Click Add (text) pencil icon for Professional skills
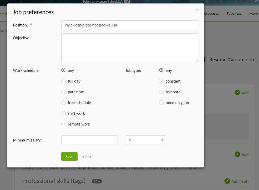The height and width of the screenshot is (190, 259). 227,181
